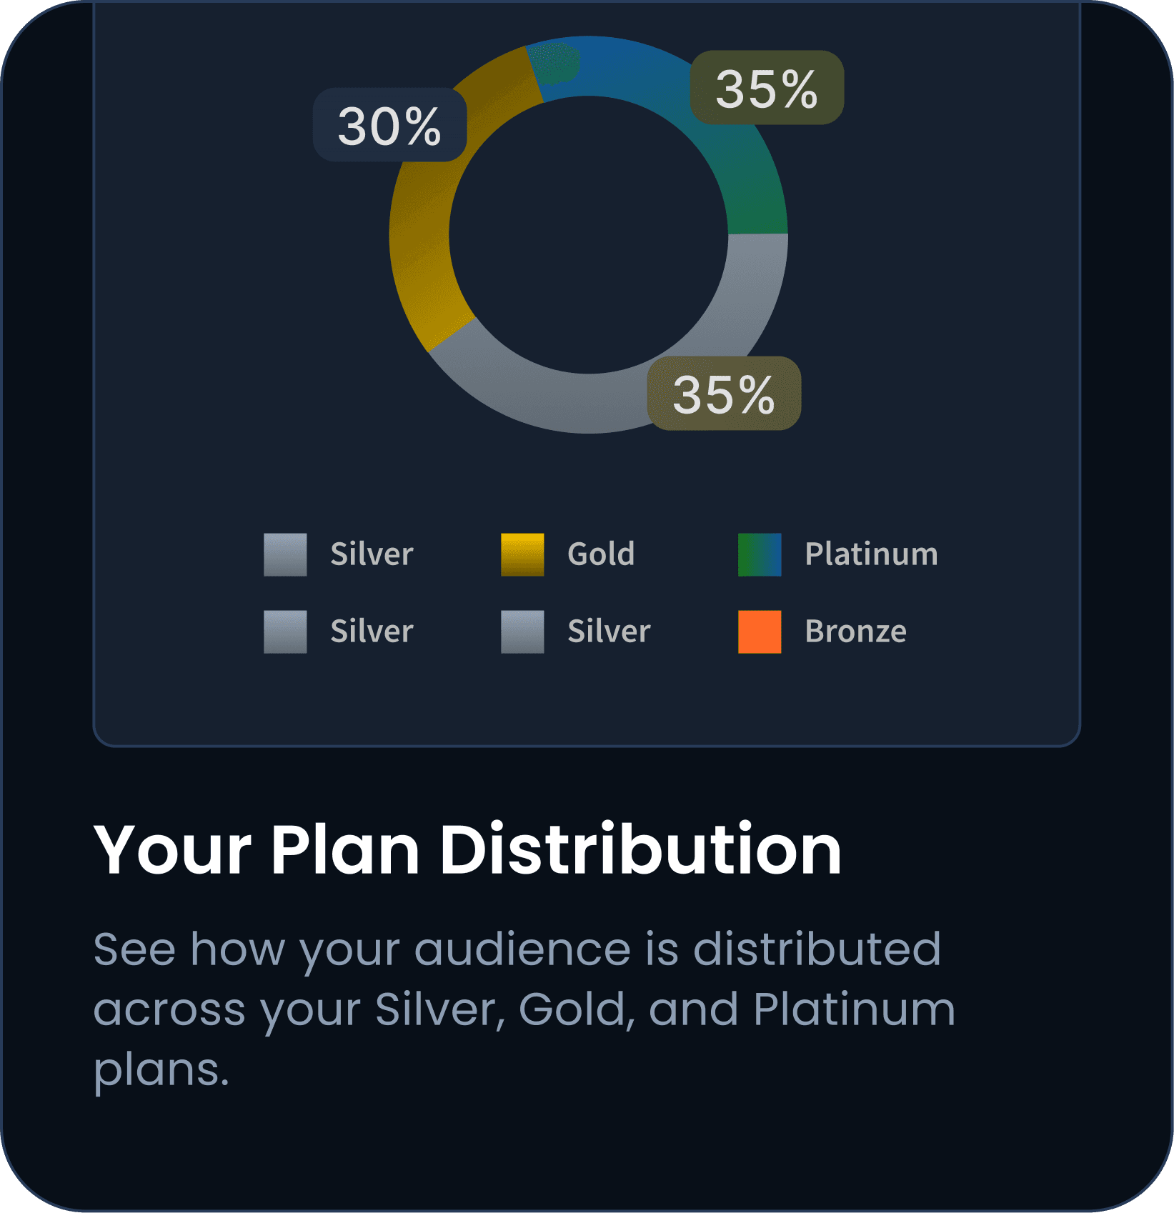Select the 35% label on the Platinum segment
Image resolution: width=1174 pixels, height=1213 pixels.
tap(766, 89)
